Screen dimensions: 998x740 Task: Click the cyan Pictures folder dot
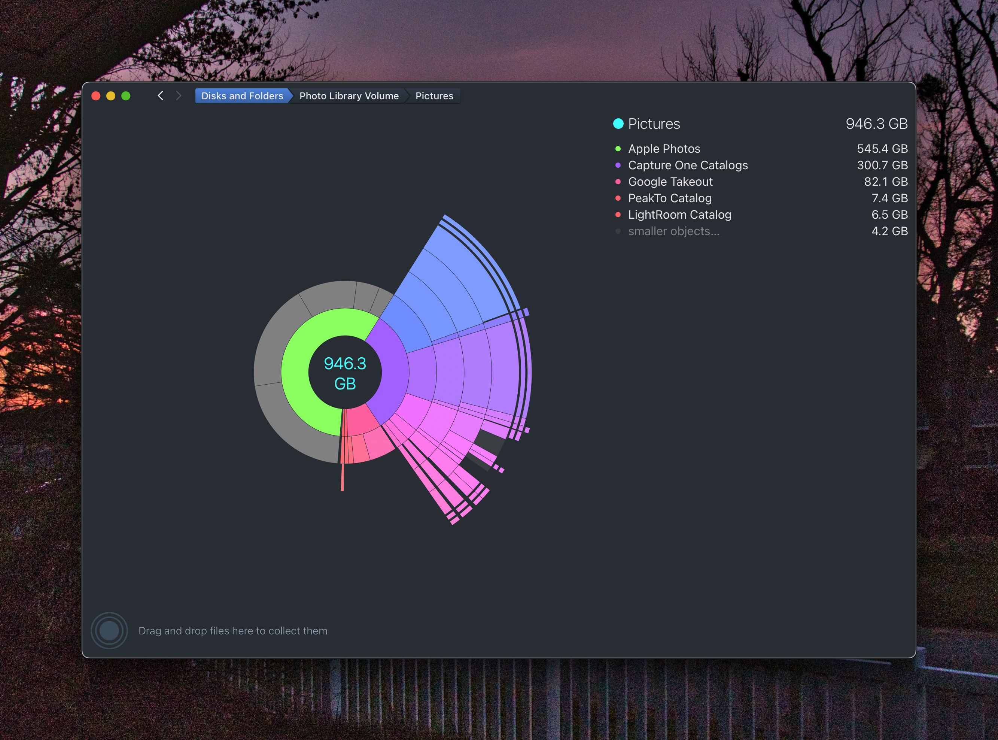618,124
